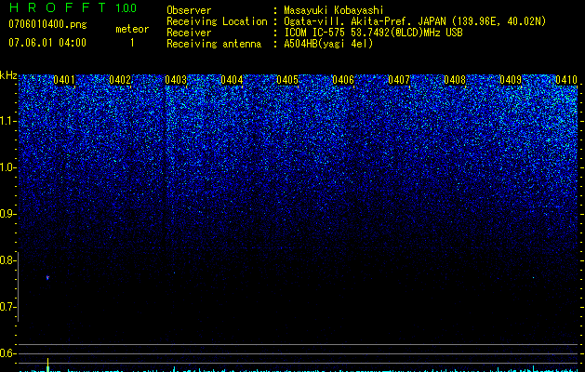The width and height of the screenshot is (585, 372).
Task: Click the 0410 time marker
Action: click(566, 80)
